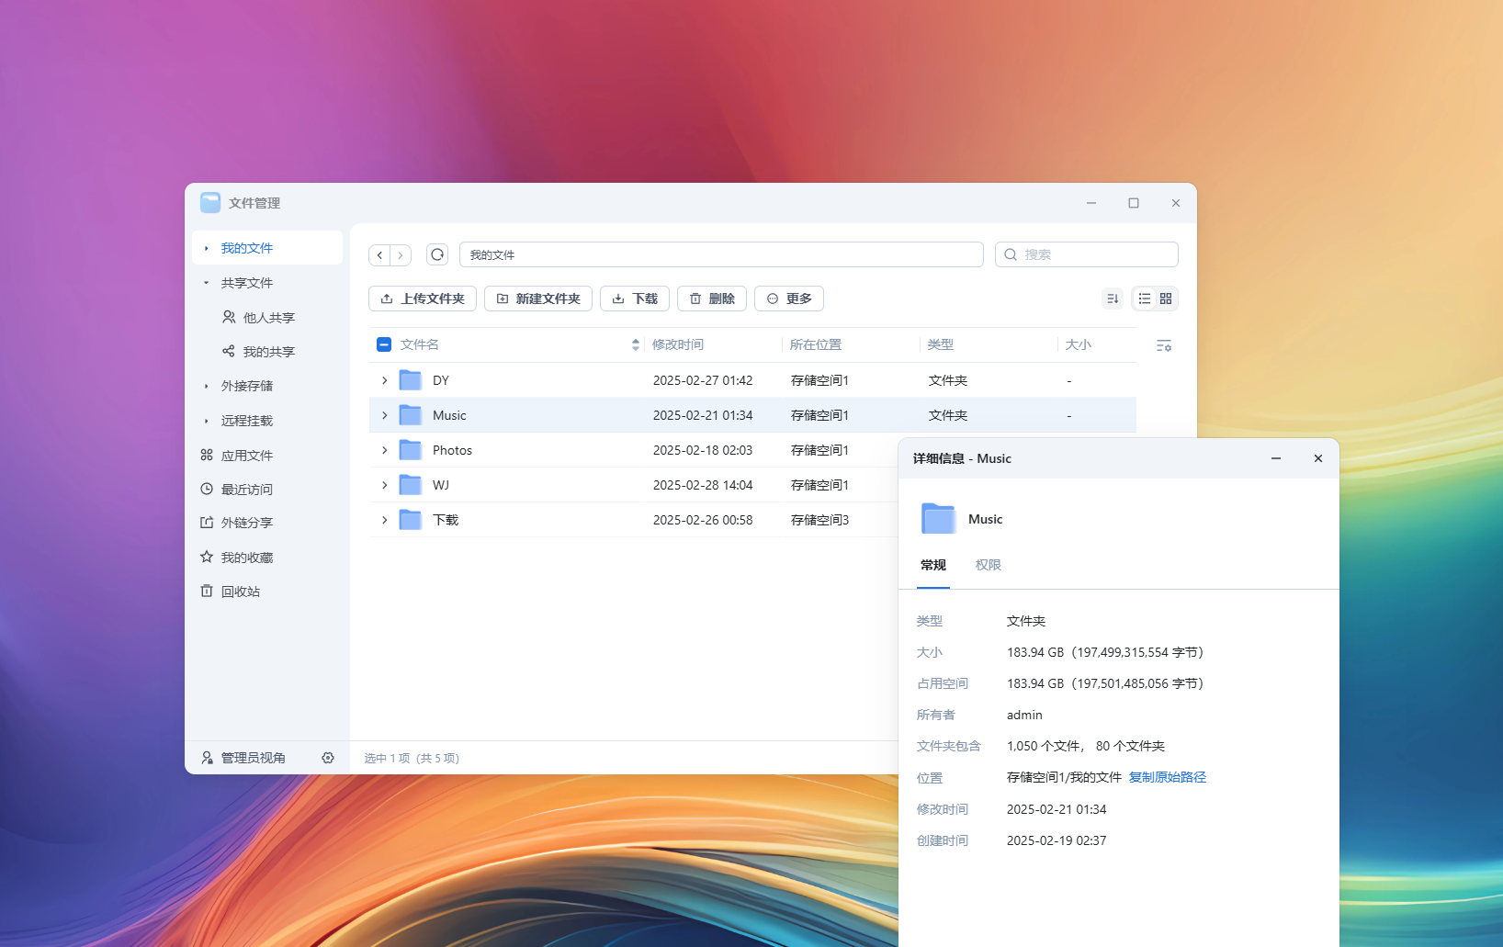
Task: Click the 删除 button
Action: [x=712, y=299]
